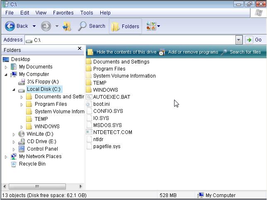
Task: Select the Control Panel icon in tree
Action: [x=22, y=149]
